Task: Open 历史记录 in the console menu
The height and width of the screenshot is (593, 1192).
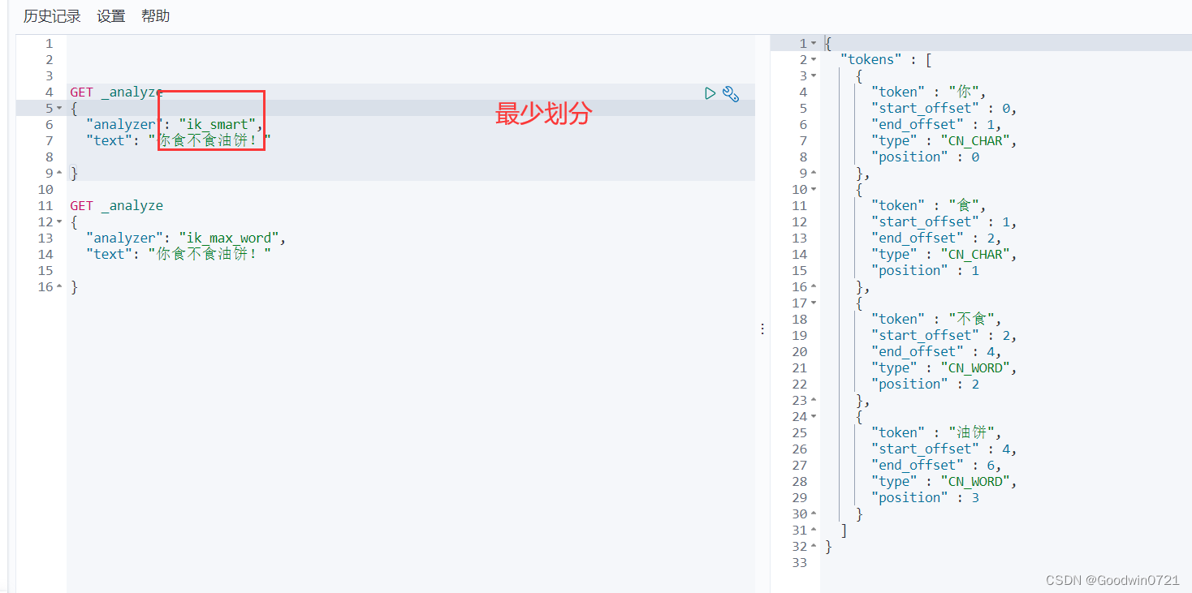Action: [52, 16]
